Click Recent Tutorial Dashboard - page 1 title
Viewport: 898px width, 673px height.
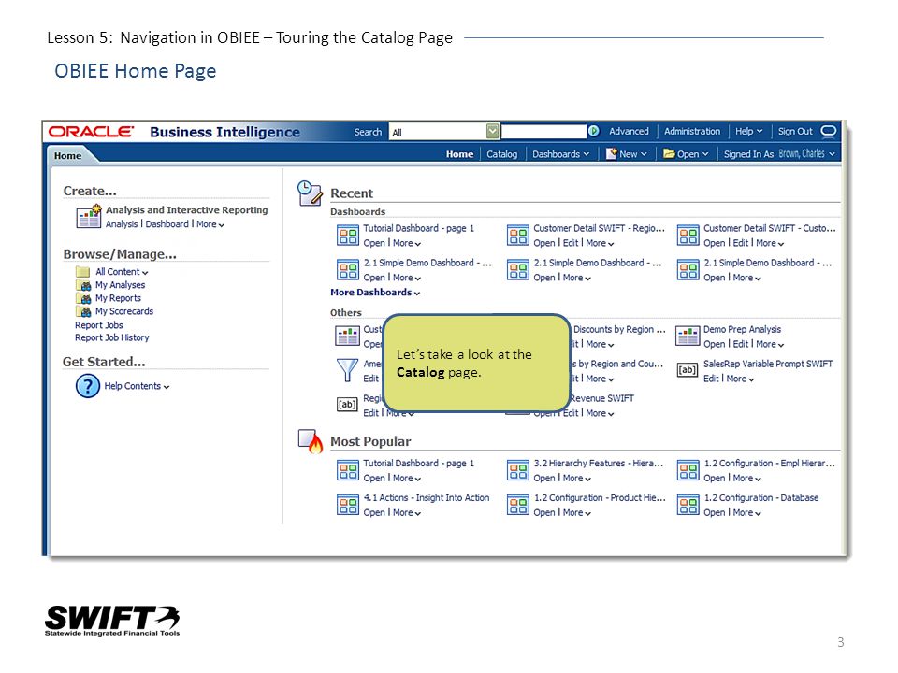tap(419, 228)
